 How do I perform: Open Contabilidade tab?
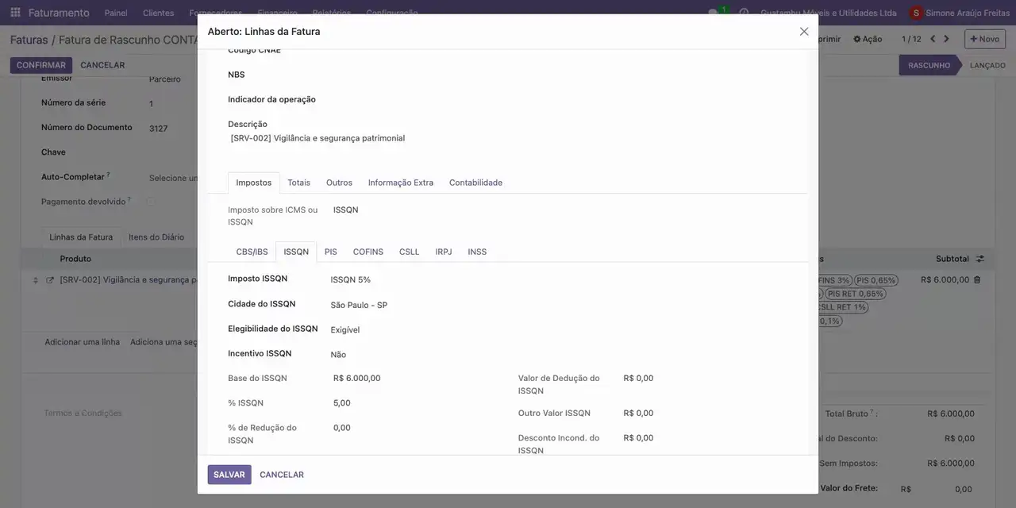(475, 183)
